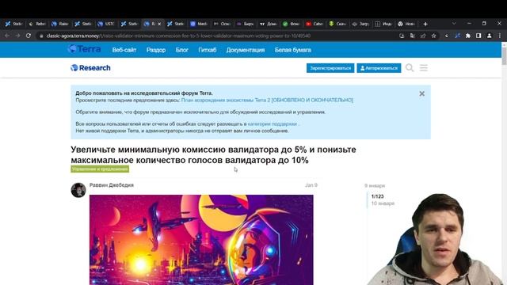Bookmark this page with the star icon
This screenshot has width=507, height=285.
(434, 36)
